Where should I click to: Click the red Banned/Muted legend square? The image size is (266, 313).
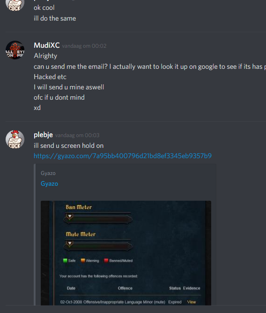pyautogui.click(x=106, y=261)
